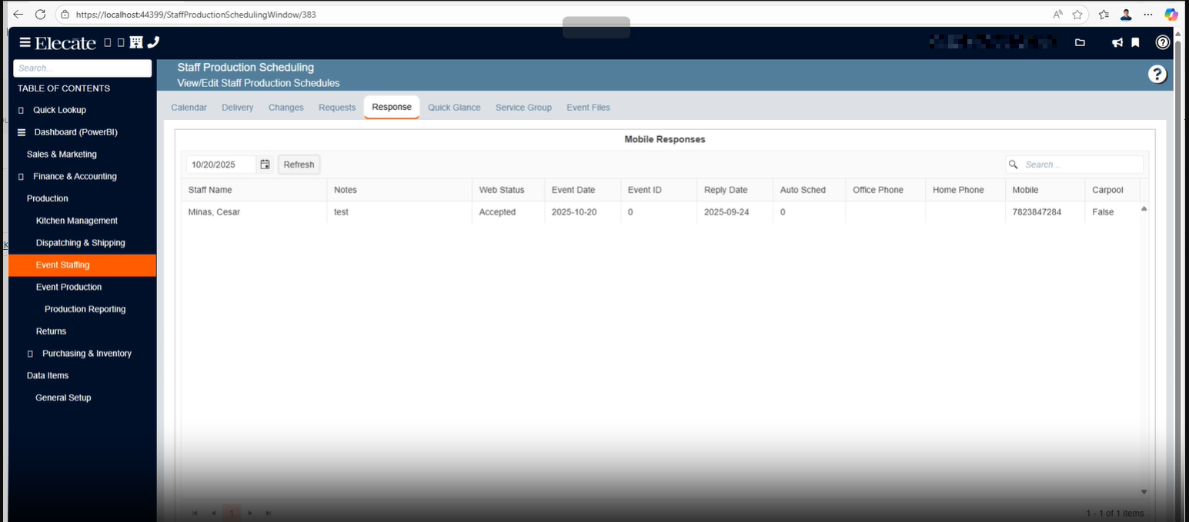Open help icon on Staff Production Scheduling bar
The image size is (1189, 522).
tap(1157, 75)
